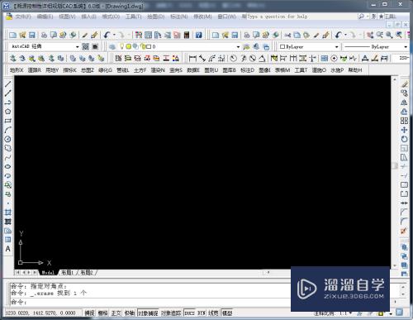Screen dimensions: 413x320
Task: Select the Spline draw tool
Action: pyautogui.click(x=7, y=157)
